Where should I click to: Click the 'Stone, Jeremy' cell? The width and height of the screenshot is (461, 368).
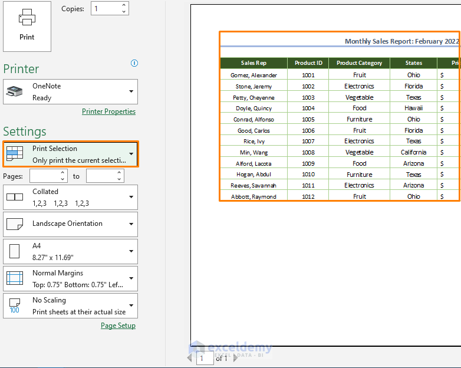pyautogui.click(x=253, y=86)
